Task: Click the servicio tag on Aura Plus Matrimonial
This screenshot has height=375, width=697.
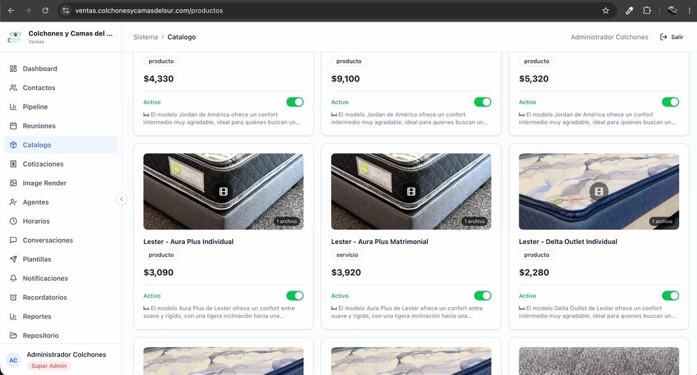Action: point(347,255)
